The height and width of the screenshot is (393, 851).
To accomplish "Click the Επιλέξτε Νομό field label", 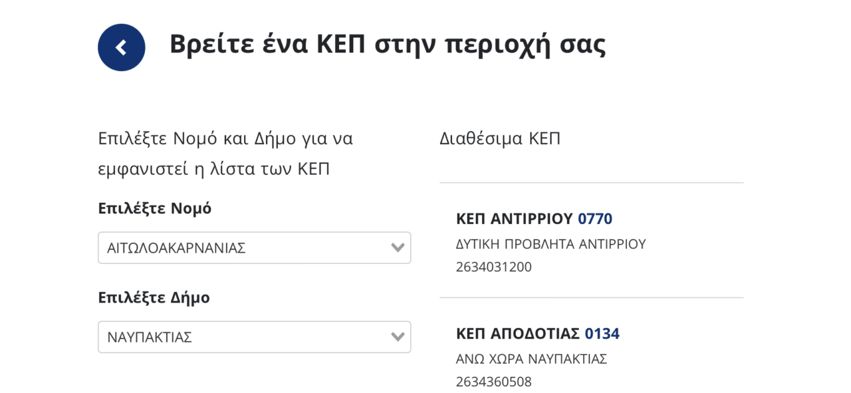I will [x=154, y=208].
